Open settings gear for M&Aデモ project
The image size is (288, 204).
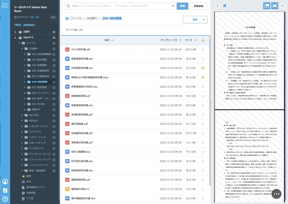(54, 38)
